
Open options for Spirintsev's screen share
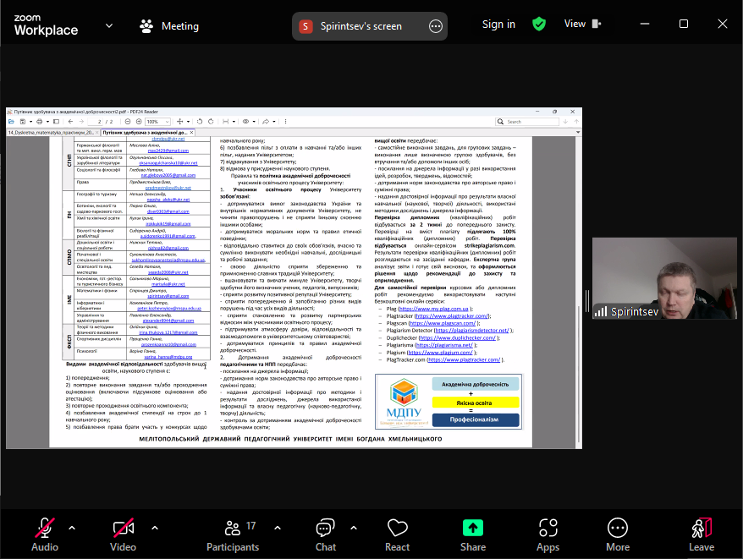pos(436,26)
